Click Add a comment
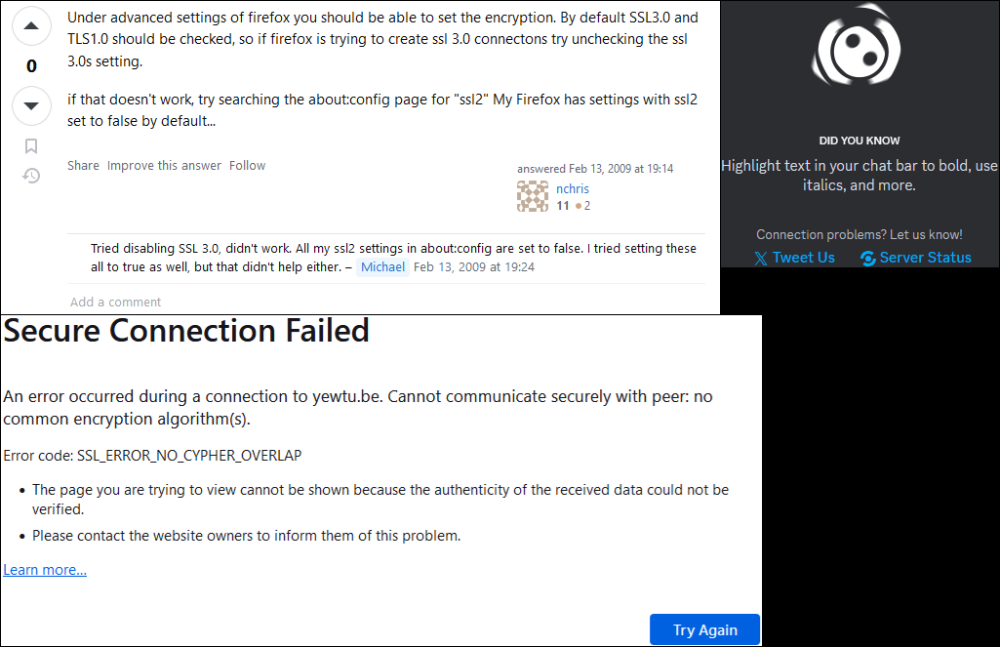 tap(115, 303)
